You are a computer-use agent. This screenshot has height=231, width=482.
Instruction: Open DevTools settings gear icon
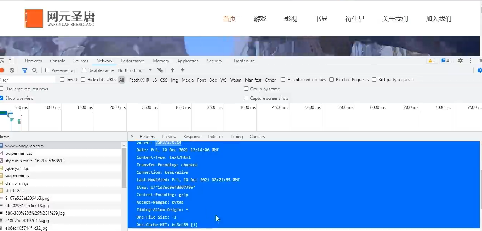(460, 61)
